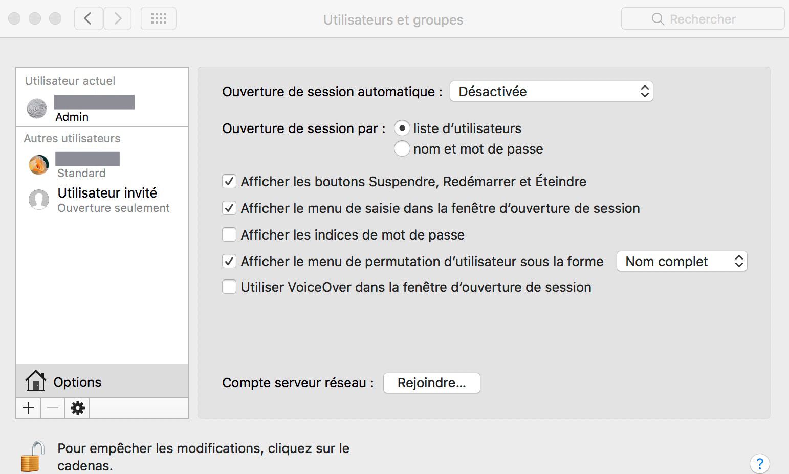Click the add user plus button
This screenshot has height=474, width=789.
click(x=28, y=408)
